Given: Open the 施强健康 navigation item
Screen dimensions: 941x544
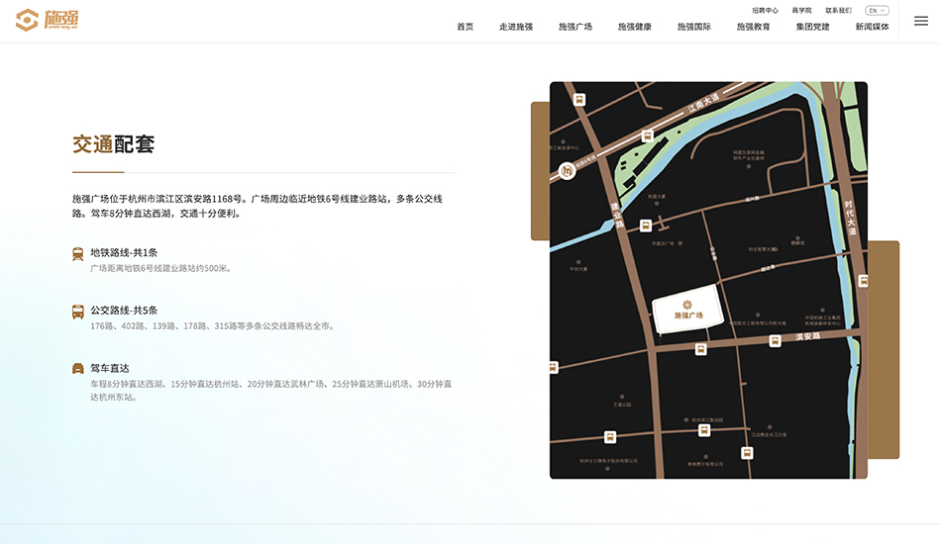Looking at the screenshot, I should 635,27.
